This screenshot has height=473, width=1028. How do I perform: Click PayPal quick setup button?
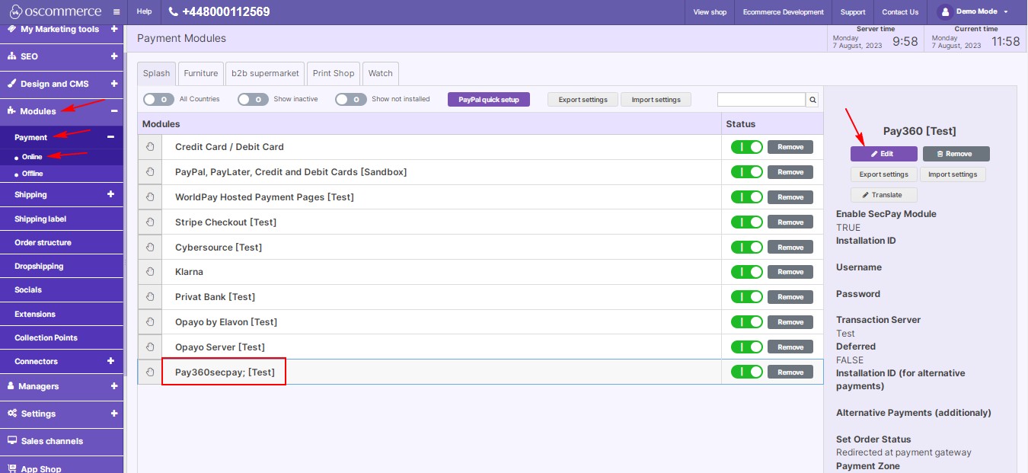489,100
